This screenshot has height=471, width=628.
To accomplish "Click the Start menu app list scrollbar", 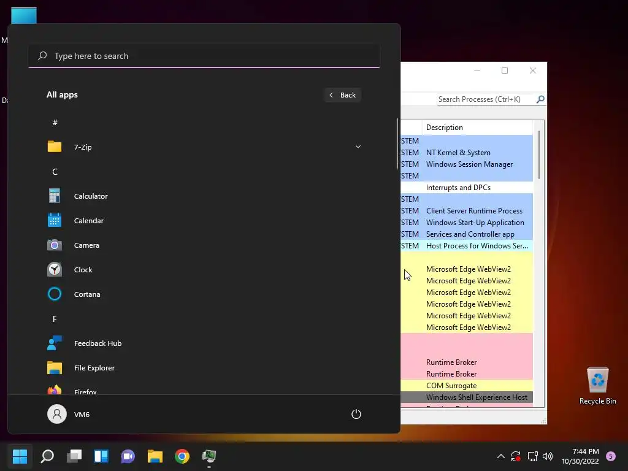I will 397,144.
